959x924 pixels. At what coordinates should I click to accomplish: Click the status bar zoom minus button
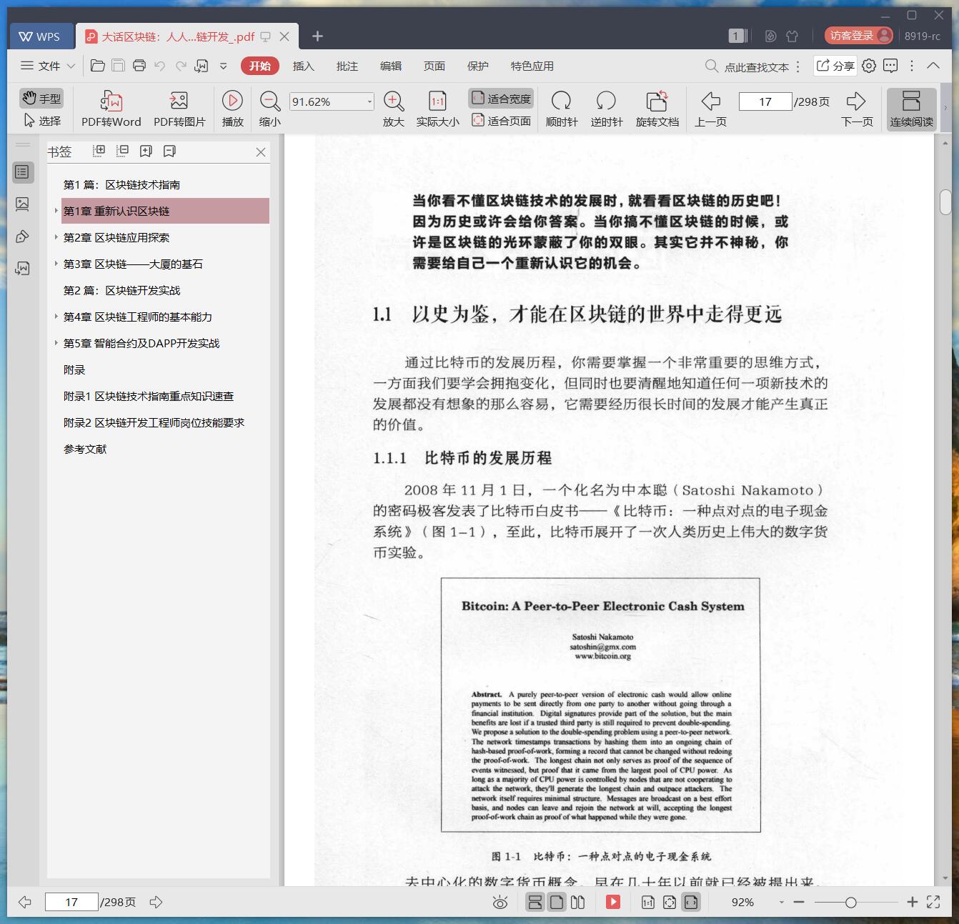pyautogui.click(x=799, y=903)
